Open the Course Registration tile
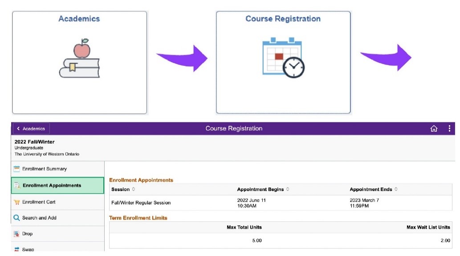Viewport: 460px width, 256px height. coord(283,62)
